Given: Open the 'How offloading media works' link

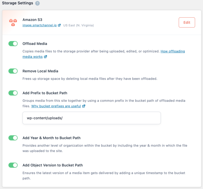Looking at the screenshot, I should point(173,51).
